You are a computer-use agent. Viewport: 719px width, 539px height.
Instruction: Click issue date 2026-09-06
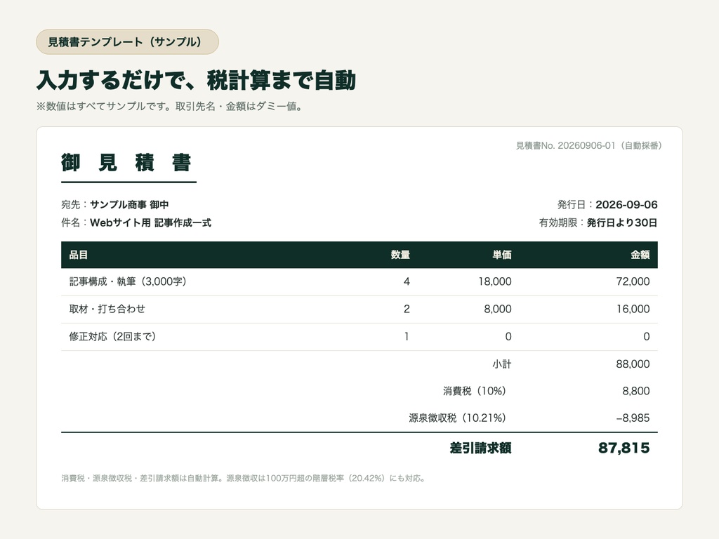(626, 204)
